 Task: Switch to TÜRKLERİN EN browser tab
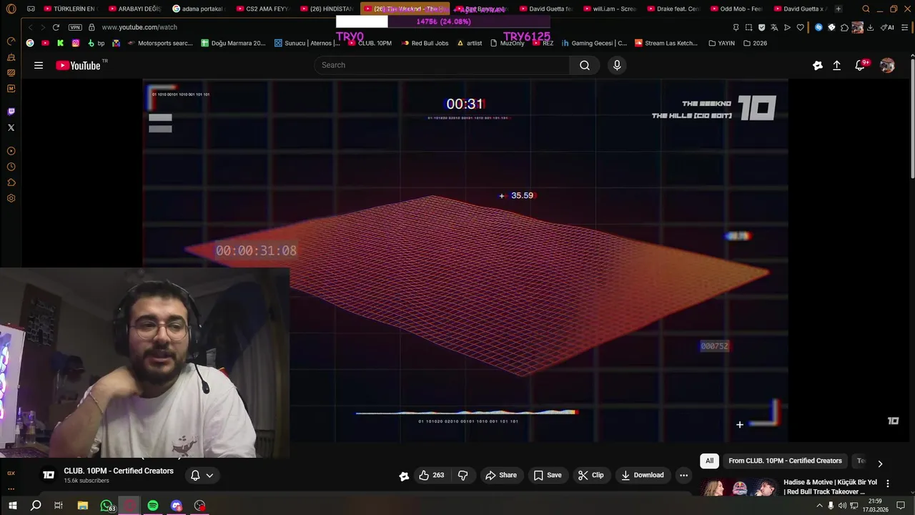(69, 9)
